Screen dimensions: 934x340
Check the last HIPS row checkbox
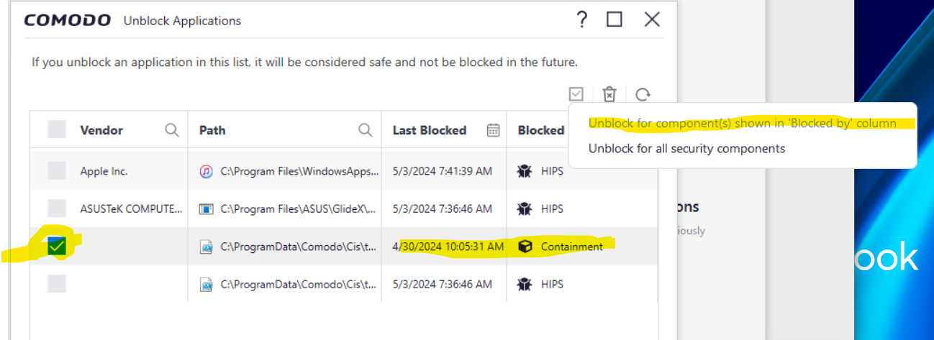(57, 284)
